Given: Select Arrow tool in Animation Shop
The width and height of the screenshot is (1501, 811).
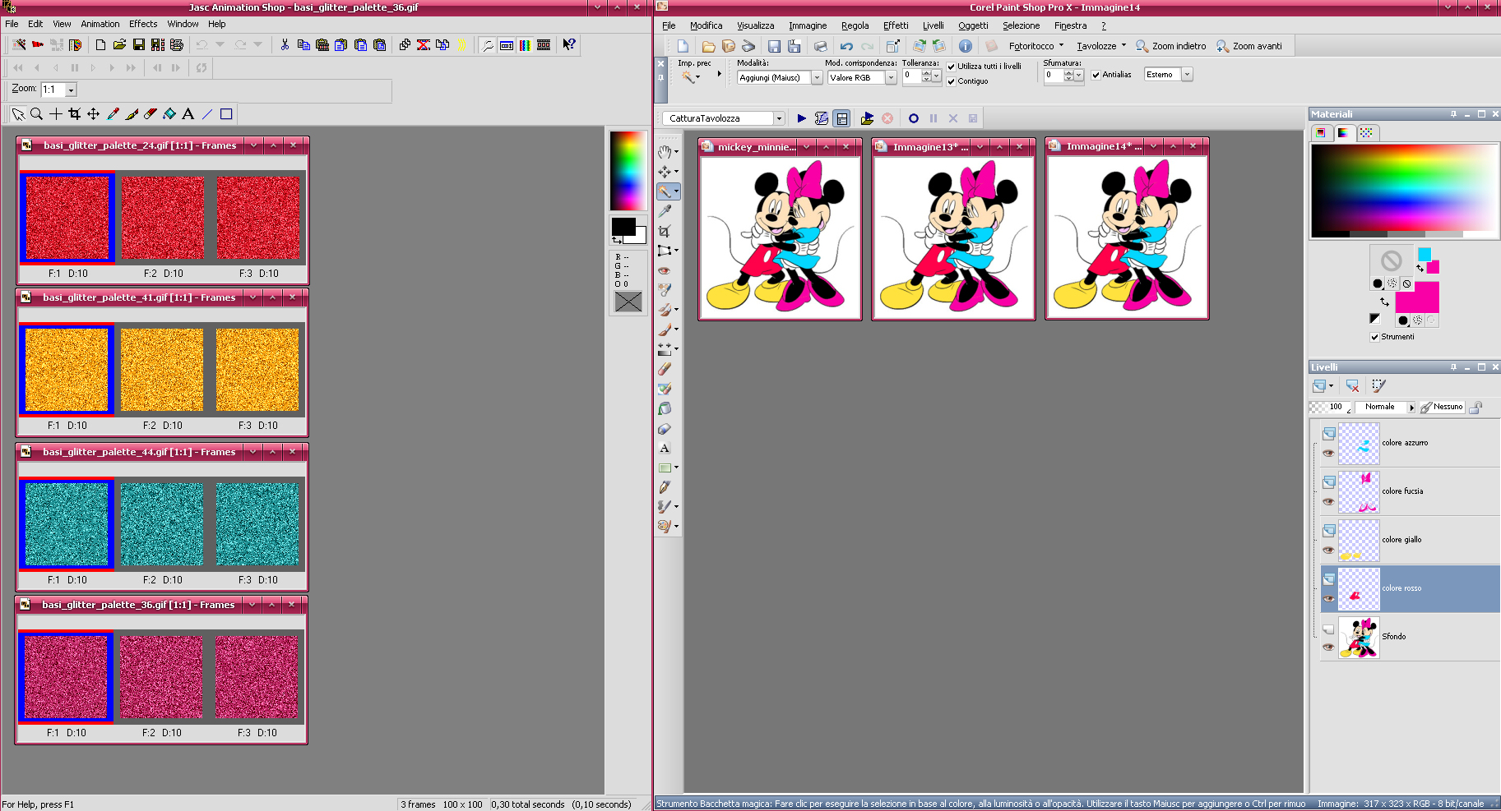Looking at the screenshot, I should pyautogui.click(x=18, y=114).
